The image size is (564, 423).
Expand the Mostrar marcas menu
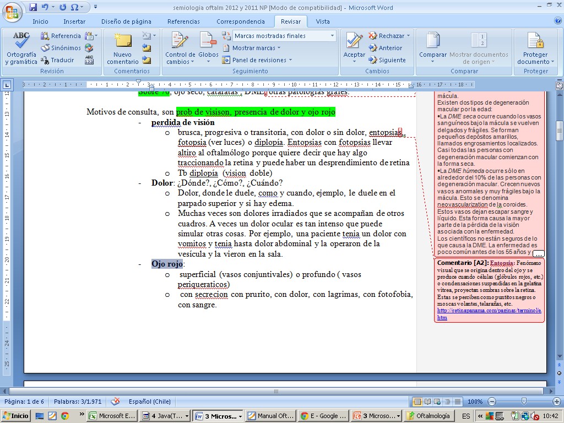pyautogui.click(x=252, y=48)
